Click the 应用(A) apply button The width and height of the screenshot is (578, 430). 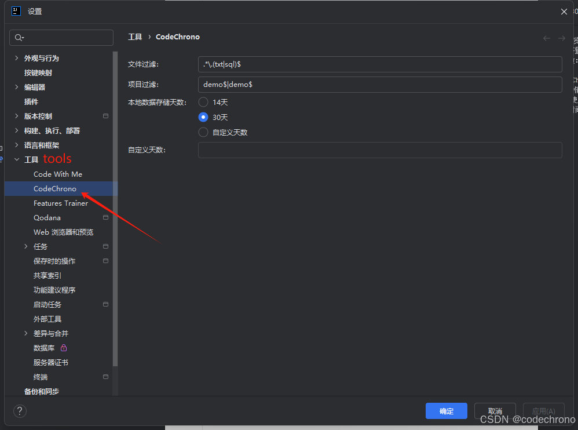tap(544, 411)
